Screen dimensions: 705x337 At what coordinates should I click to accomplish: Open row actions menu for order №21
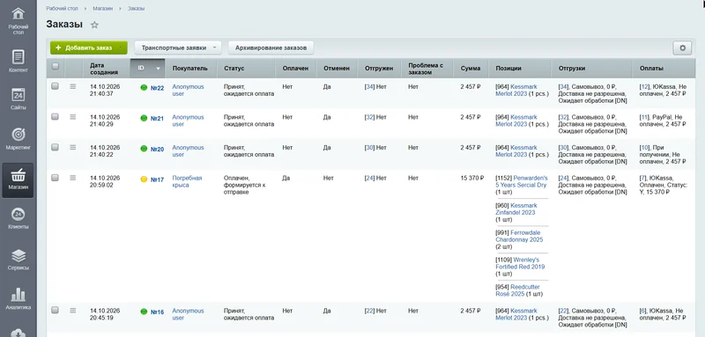pos(73,117)
